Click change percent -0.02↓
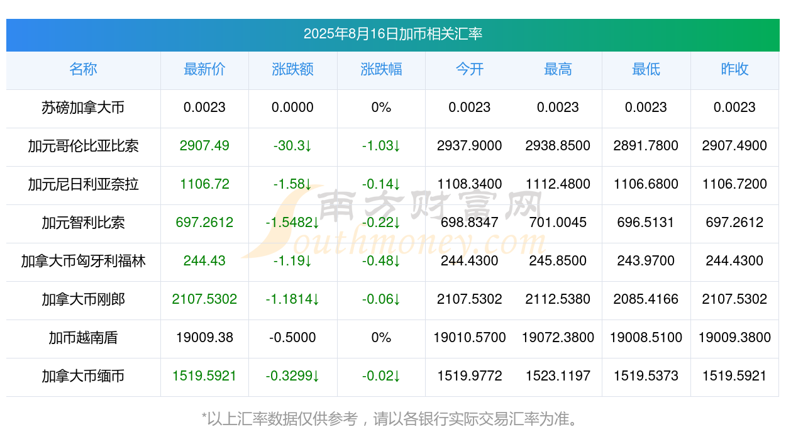 pos(381,376)
